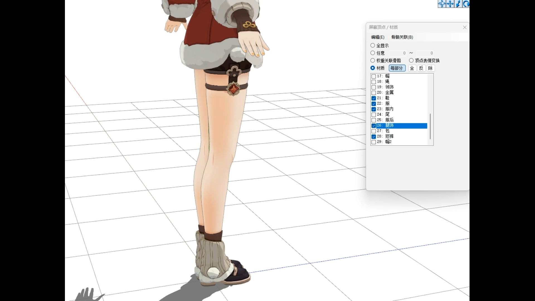Click the 每部分 button
This screenshot has width=535, height=301.
pyautogui.click(x=397, y=68)
